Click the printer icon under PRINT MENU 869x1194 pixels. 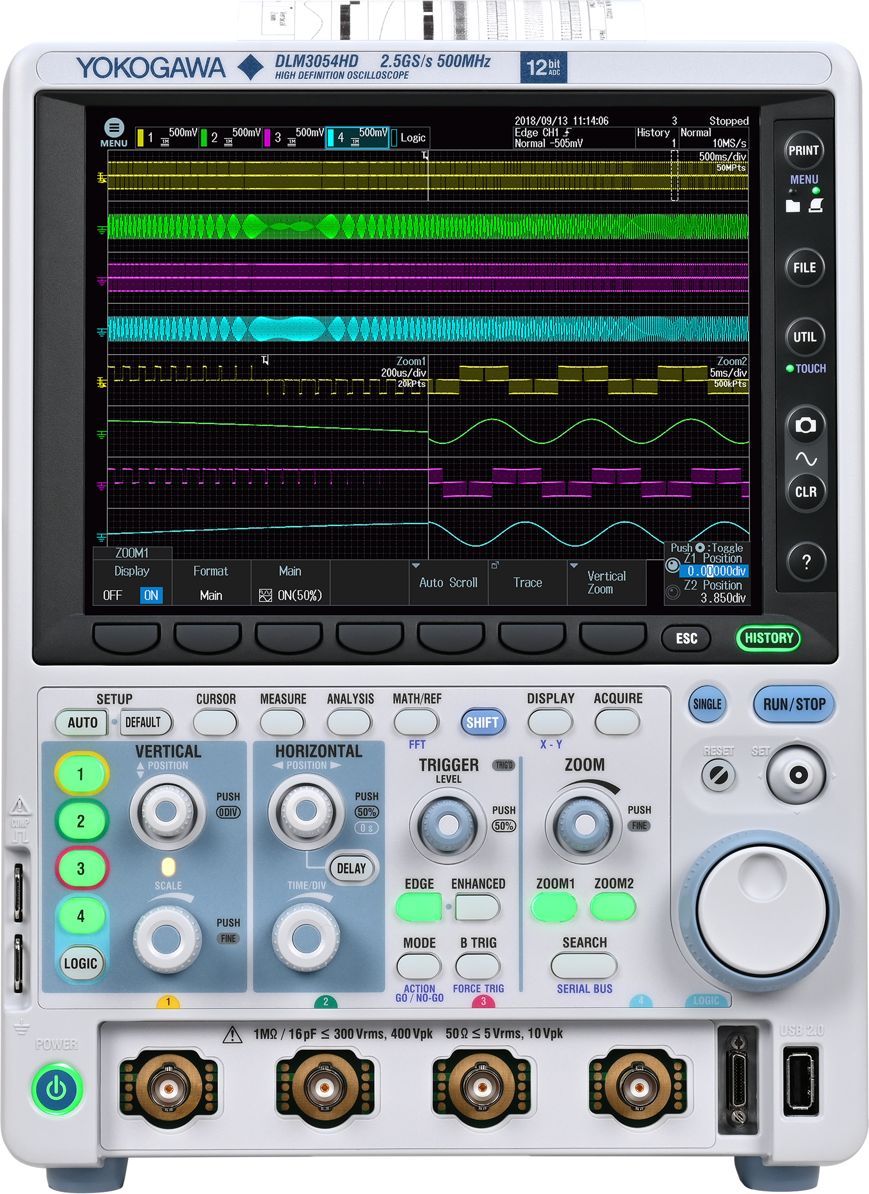click(x=816, y=206)
